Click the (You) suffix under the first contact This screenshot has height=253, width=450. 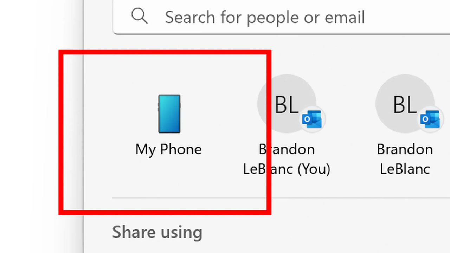314,169
